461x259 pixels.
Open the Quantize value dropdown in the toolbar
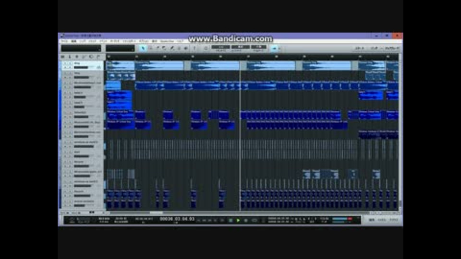click(221, 47)
